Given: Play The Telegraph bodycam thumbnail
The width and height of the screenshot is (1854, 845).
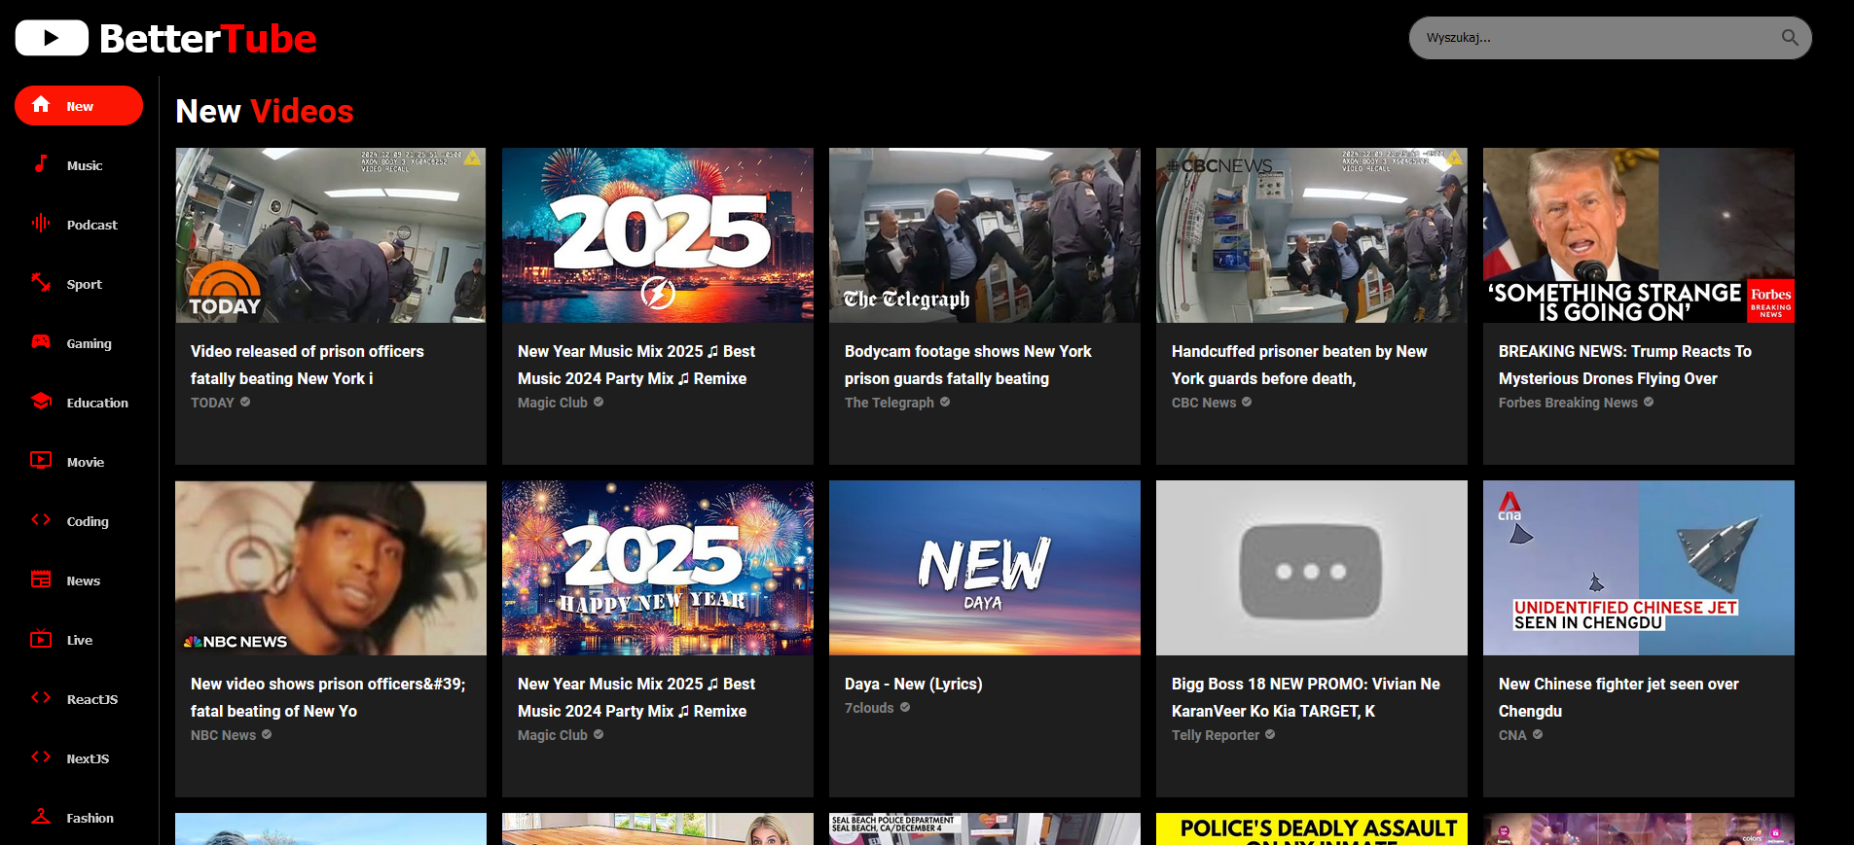Looking at the screenshot, I should coord(985,235).
